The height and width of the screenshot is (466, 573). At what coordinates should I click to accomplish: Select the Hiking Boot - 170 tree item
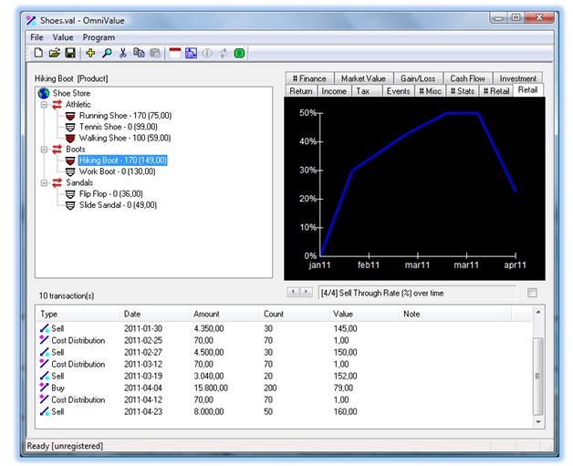[123, 161]
